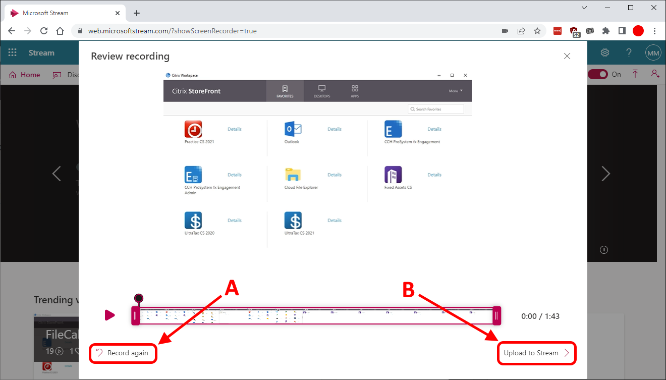Open the tab search dropdown chevron

(584, 8)
